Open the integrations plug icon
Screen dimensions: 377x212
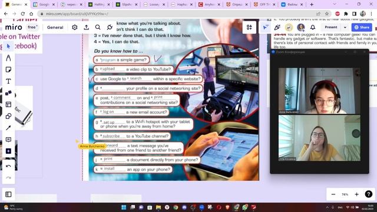coord(110,28)
